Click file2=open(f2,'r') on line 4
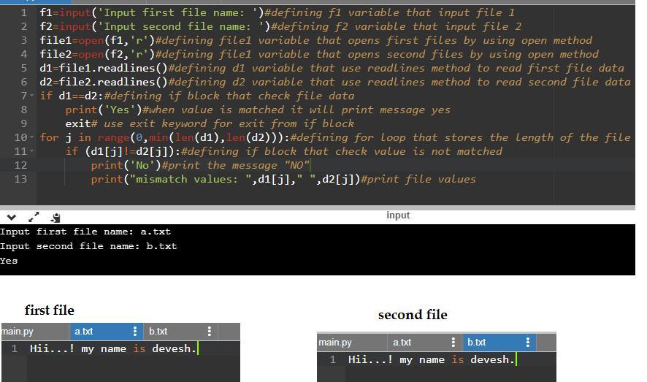 [x=97, y=55]
